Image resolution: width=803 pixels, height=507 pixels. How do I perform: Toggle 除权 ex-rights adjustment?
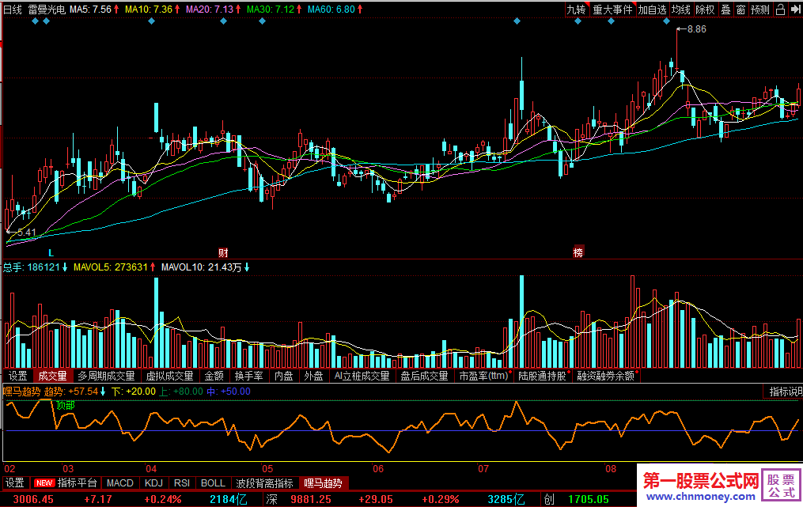click(705, 9)
